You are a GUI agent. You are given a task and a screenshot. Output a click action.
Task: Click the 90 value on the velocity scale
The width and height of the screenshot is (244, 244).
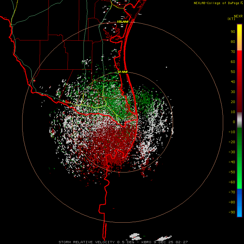click(233, 32)
